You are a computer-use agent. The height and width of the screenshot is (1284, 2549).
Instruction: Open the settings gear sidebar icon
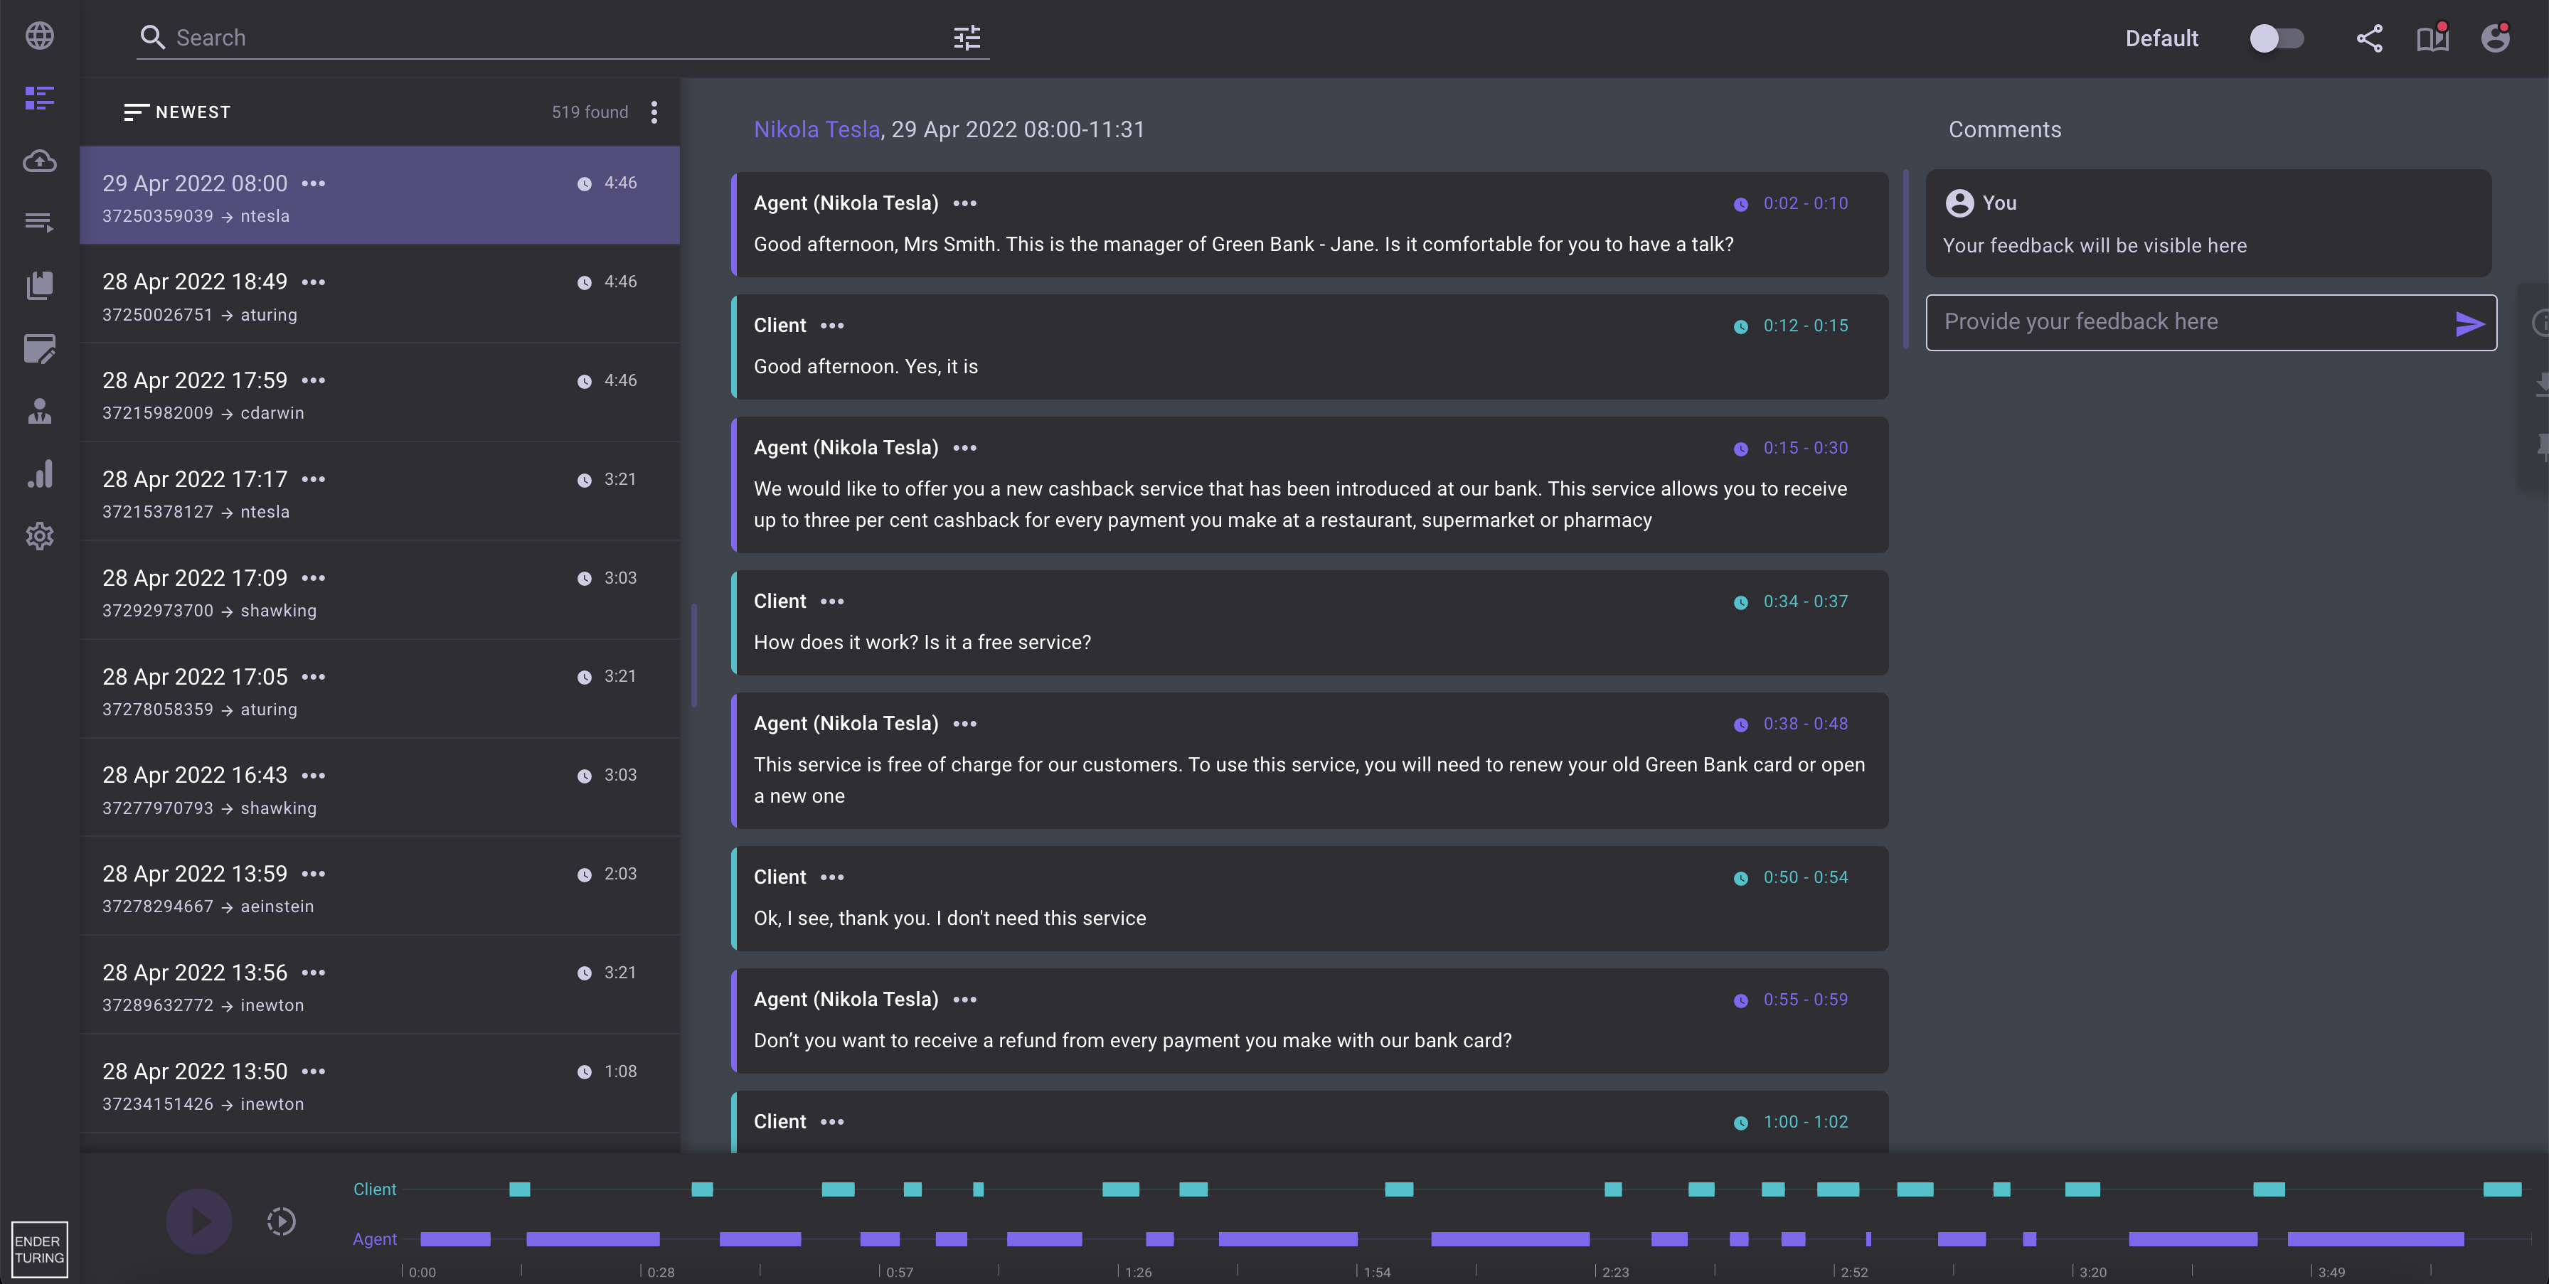(x=40, y=536)
